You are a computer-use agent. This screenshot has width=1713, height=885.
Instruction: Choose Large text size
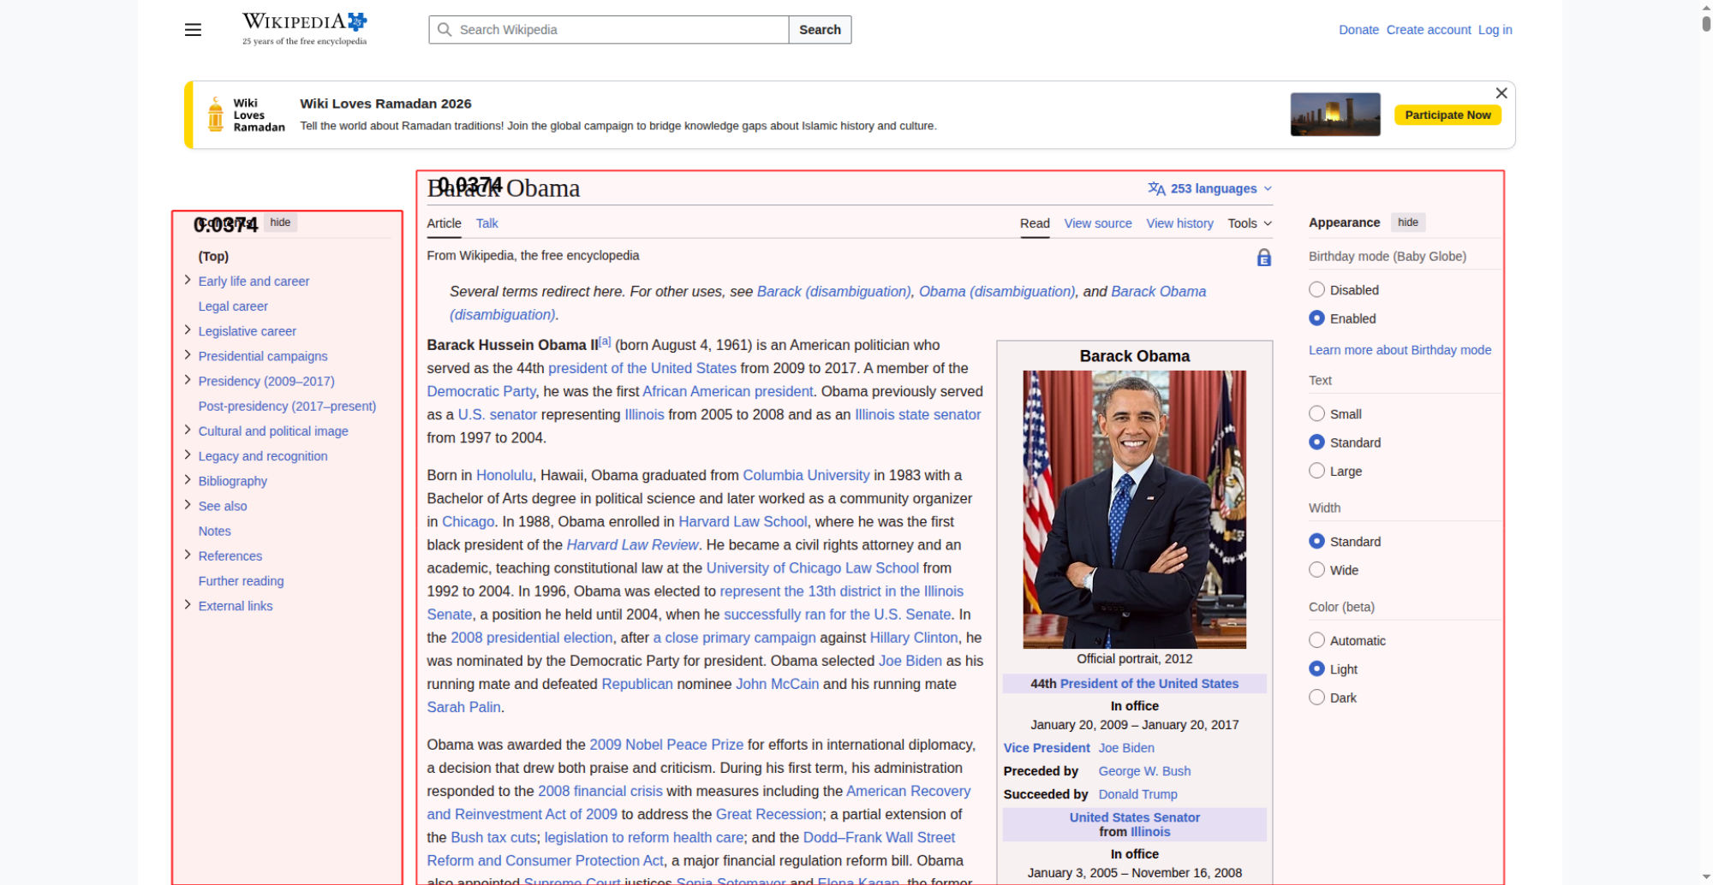coord(1316,471)
